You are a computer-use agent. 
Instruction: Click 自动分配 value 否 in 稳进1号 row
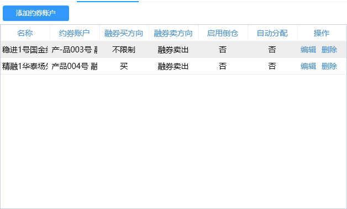[x=272, y=50]
